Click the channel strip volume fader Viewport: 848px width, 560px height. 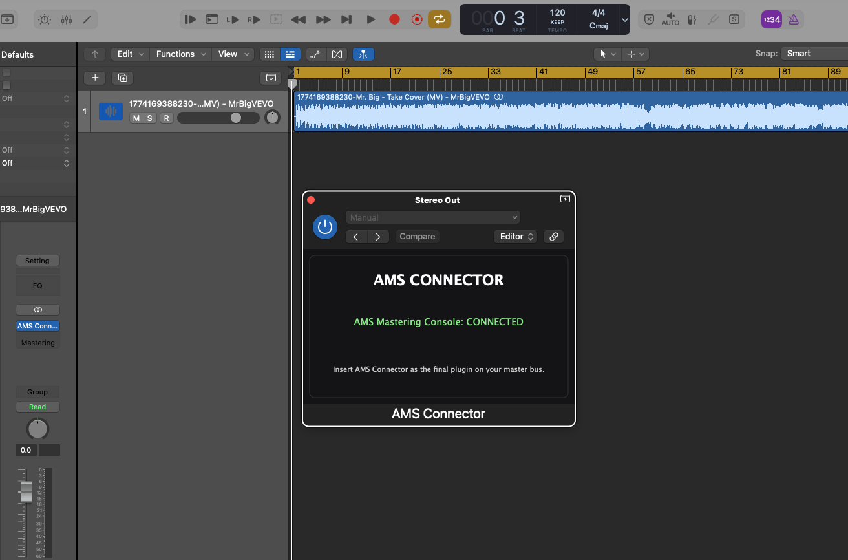(26, 491)
